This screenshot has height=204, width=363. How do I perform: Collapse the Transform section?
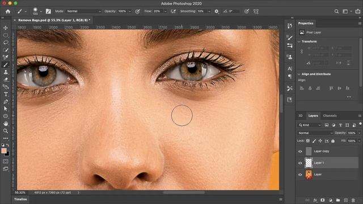point(299,41)
